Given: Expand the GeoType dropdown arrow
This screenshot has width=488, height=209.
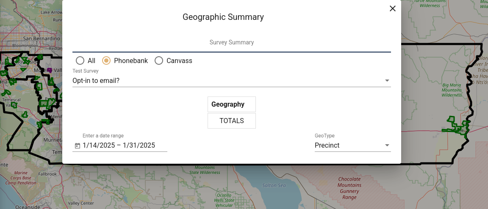Looking at the screenshot, I should point(387,145).
